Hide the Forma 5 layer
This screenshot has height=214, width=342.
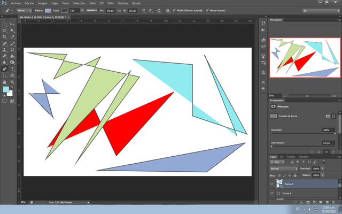[272, 184]
